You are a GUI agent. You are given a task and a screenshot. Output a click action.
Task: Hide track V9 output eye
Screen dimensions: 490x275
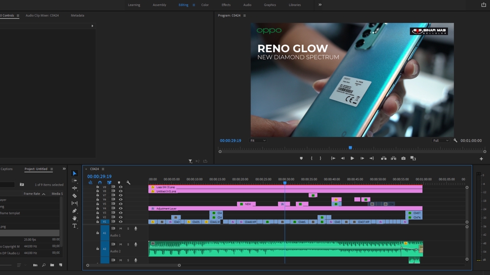(120, 187)
